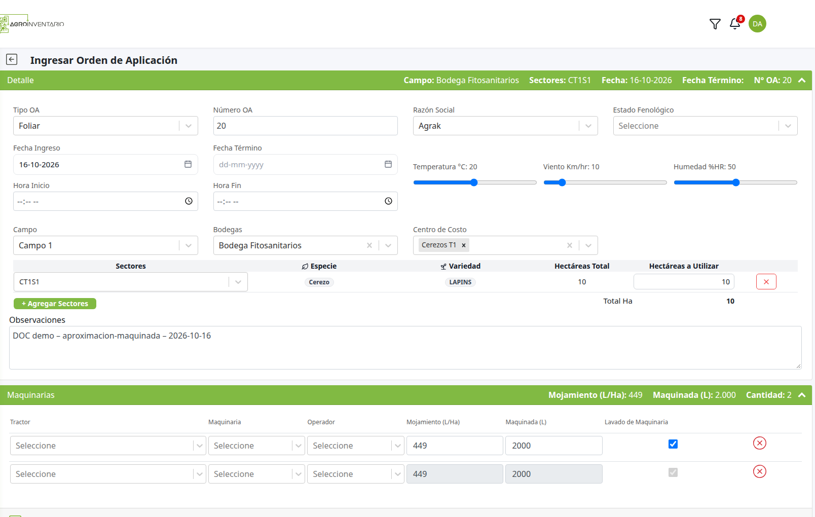Click the Número OA input field
This screenshot has height=517, width=815.
pyautogui.click(x=306, y=126)
